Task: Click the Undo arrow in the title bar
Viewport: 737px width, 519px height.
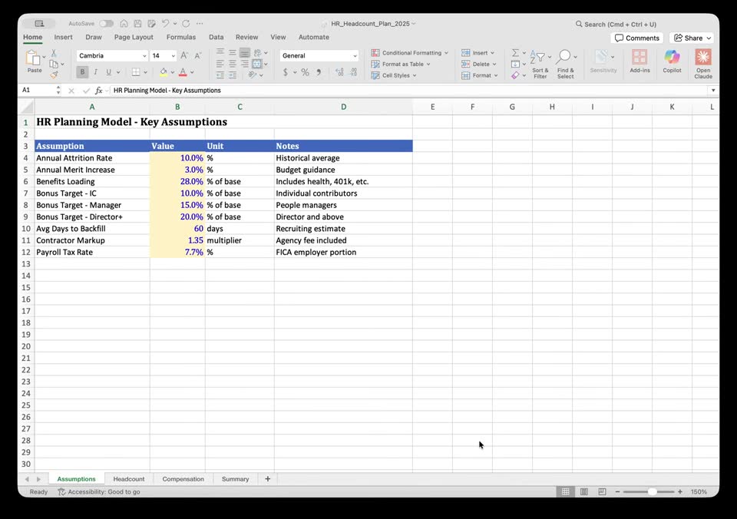Action: tap(166, 24)
